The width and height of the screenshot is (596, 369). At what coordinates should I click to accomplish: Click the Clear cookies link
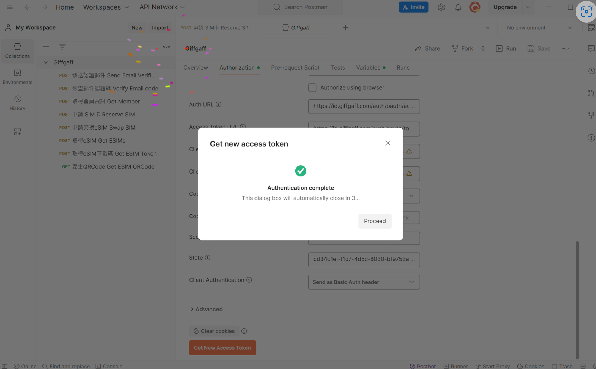point(214,331)
